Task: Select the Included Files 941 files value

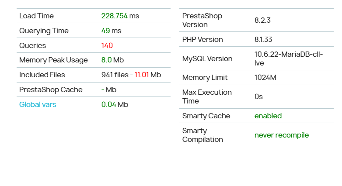Action: 115,75
